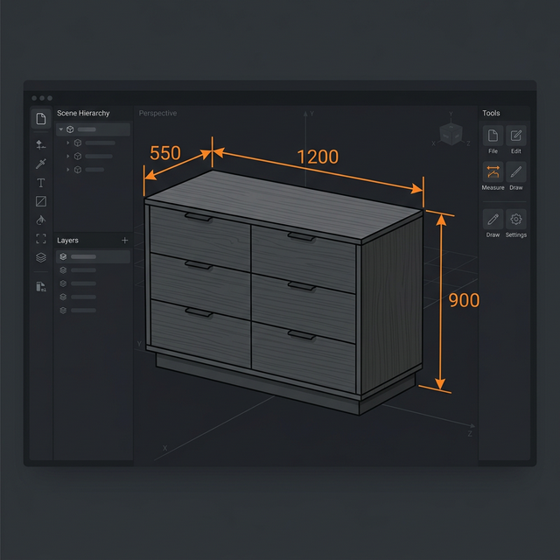This screenshot has width=560, height=560.
Task: Add a new layer with the plus button
Action: [x=124, y=240]
